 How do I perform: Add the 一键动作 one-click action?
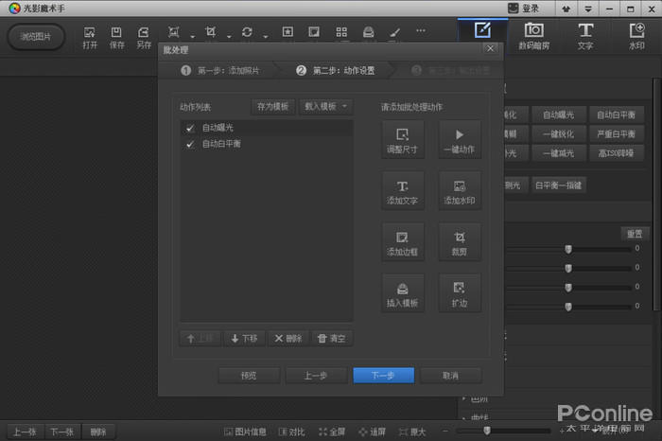[x=460, y=140]
